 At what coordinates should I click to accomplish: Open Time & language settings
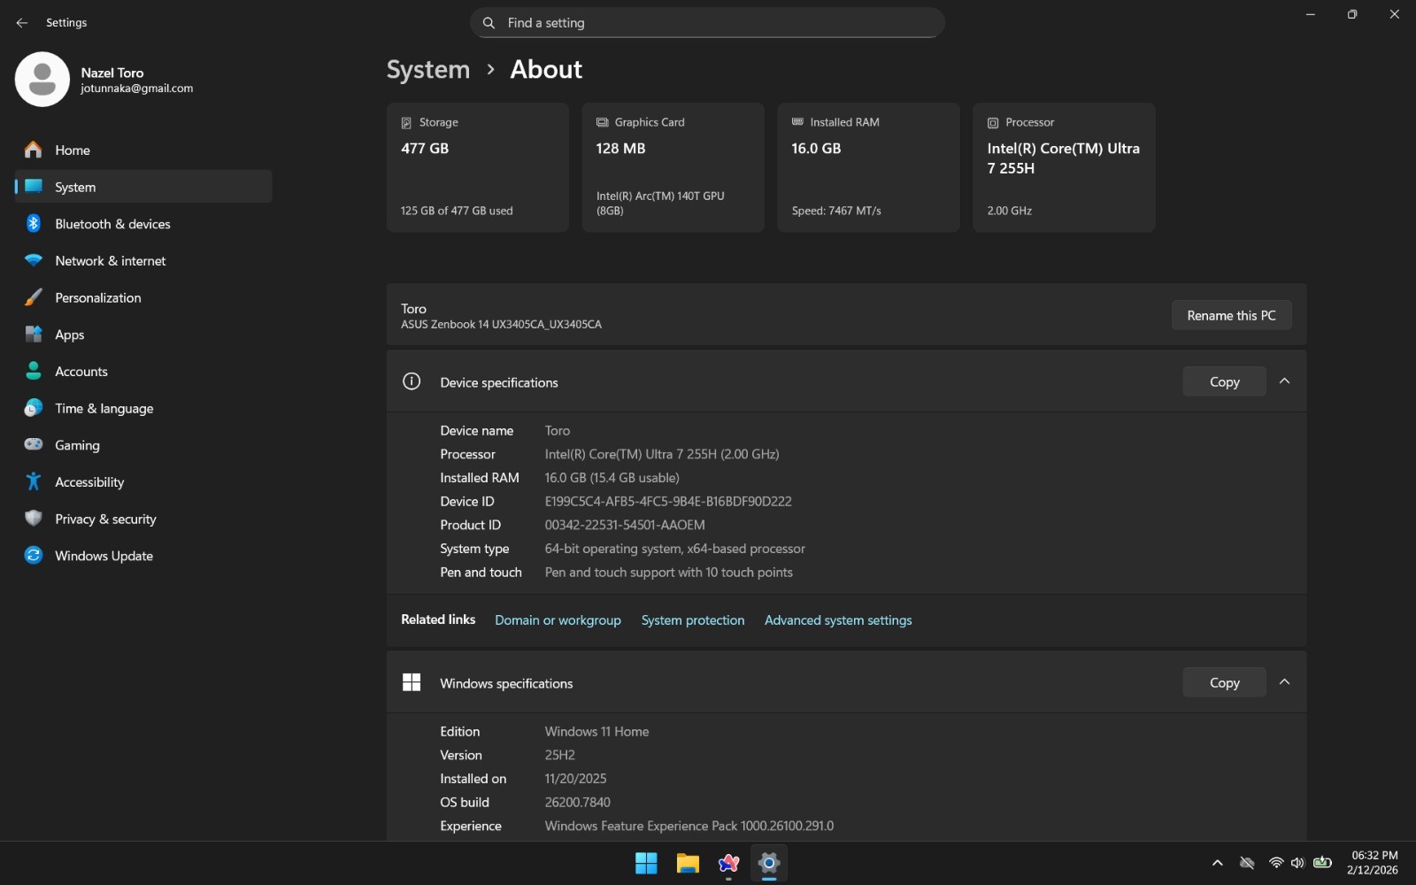[x=143, y=408]
